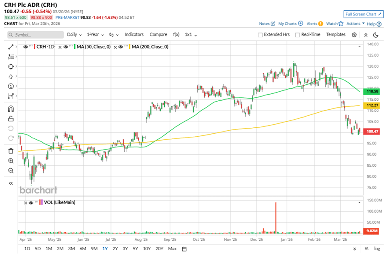The image size is (387, 258).
Task: Open the Daily frequency dropdown
Action: [x=74, y=35]
